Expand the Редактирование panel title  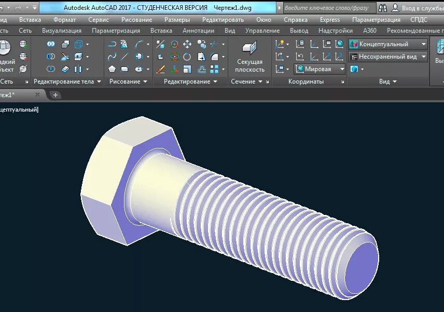click(x=190, y=82)
